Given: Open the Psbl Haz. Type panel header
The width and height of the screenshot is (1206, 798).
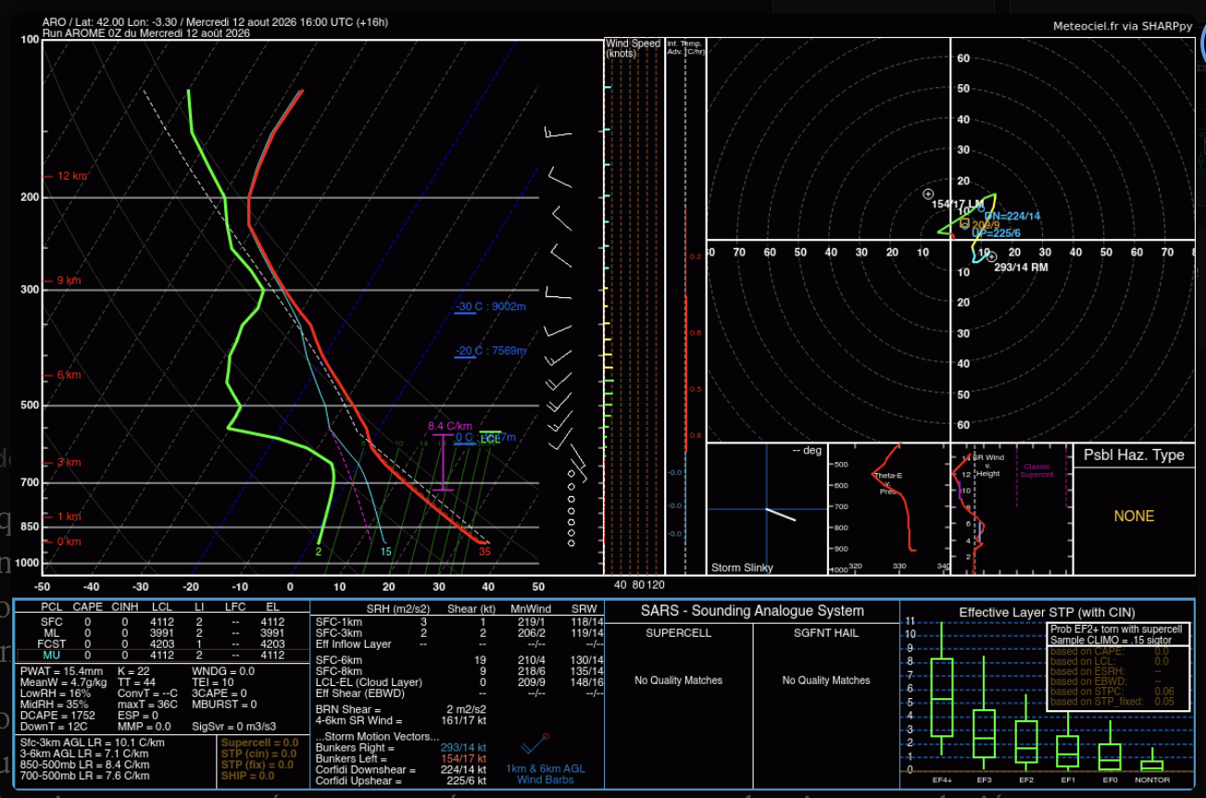Looking at the screenshot, I should [x=1134, y=455].
